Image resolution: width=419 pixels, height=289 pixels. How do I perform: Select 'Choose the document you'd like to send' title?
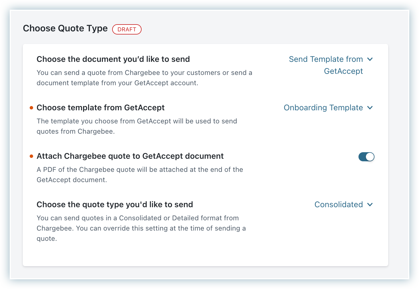pyautogui.click(x=113, y=59)
